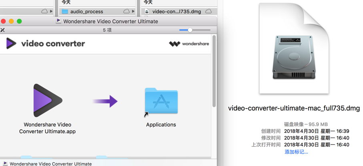363x166 pixels.
Task: Click the window title proxy icon
Action: coord(58,21)
